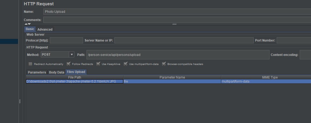The height and width of the screenshot is (123, 311).
Task: Click the Name field containing Photo Upload
Action: (x=177, y=12)
